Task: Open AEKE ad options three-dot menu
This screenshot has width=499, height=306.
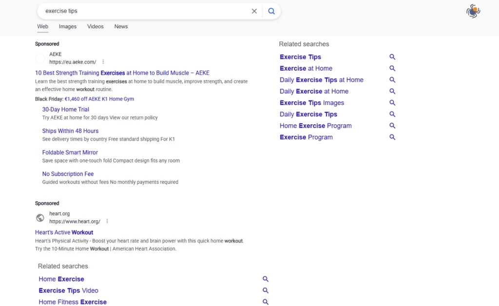Action: click(x=103, y=62)
